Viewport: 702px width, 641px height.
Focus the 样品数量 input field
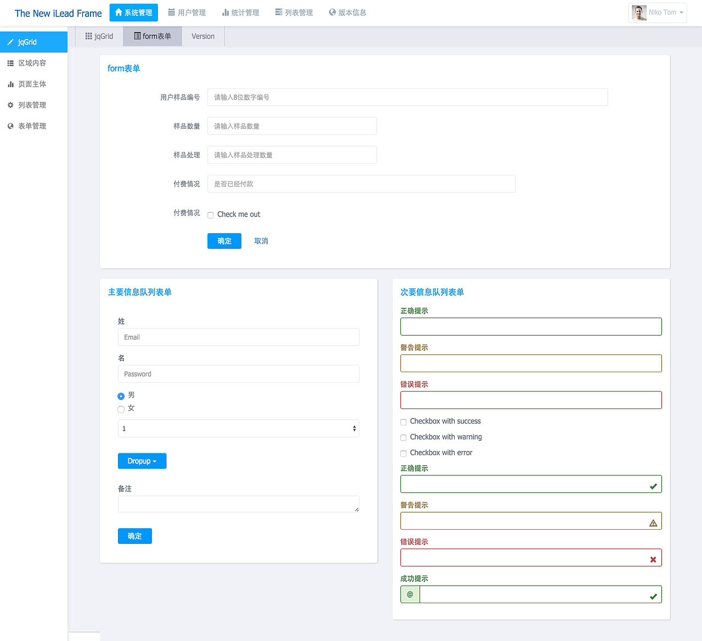292,126
